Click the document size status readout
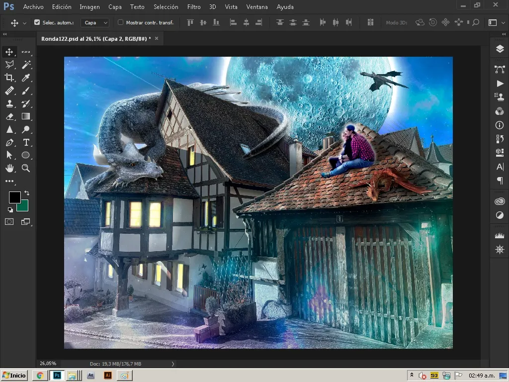Screen dimensions: 509x382 pos(115,364)
